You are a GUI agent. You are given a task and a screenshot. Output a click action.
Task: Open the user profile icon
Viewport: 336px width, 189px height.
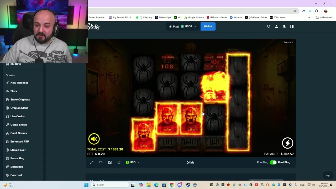276,27
